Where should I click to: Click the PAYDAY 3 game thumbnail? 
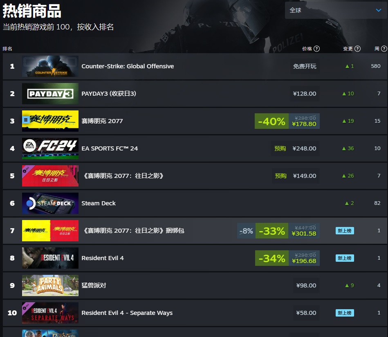50,94
